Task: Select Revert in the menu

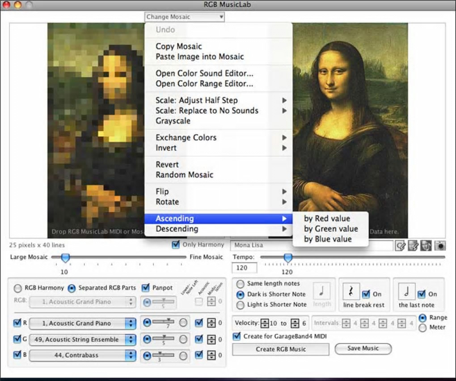Action: 219,165
